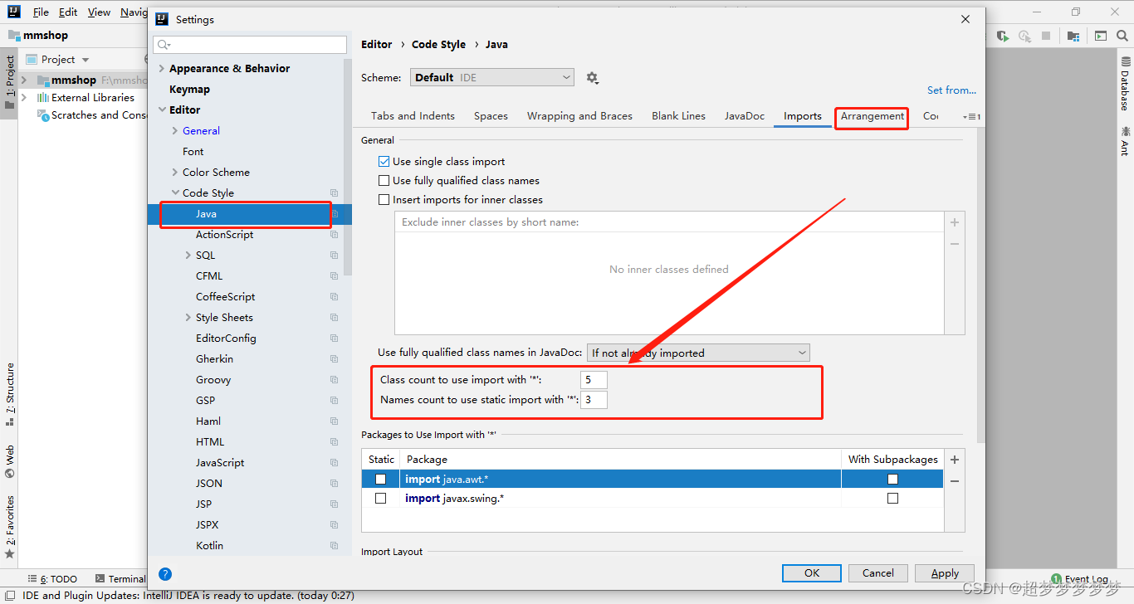
Task: Open the File menu
Action: [41, 12]
